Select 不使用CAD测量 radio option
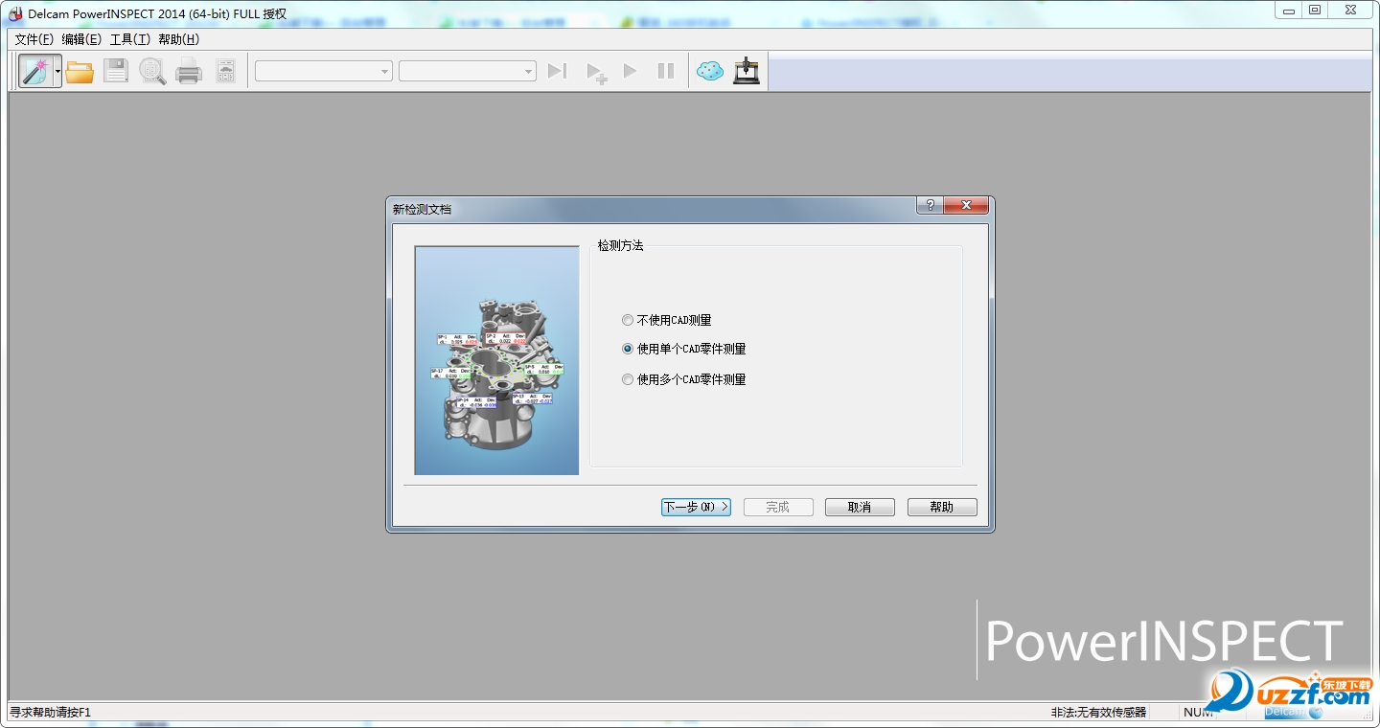This screenshot has width=1380, height=728. coord(667,321)
